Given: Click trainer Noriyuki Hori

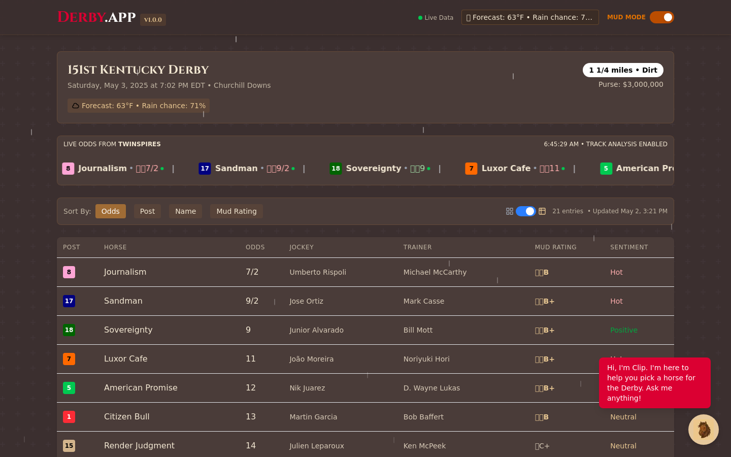Looking at the screenshot, I should click(x=426, y=359).
